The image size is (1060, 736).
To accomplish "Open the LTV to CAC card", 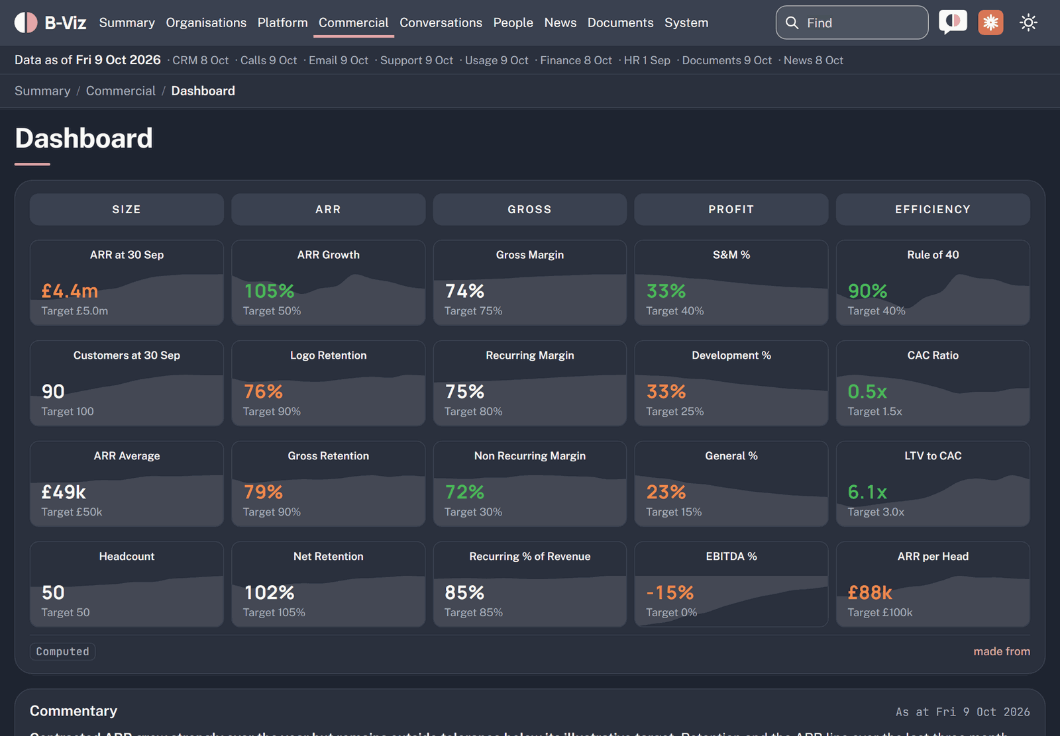I will pyautogui.click(x=933, y=484).
